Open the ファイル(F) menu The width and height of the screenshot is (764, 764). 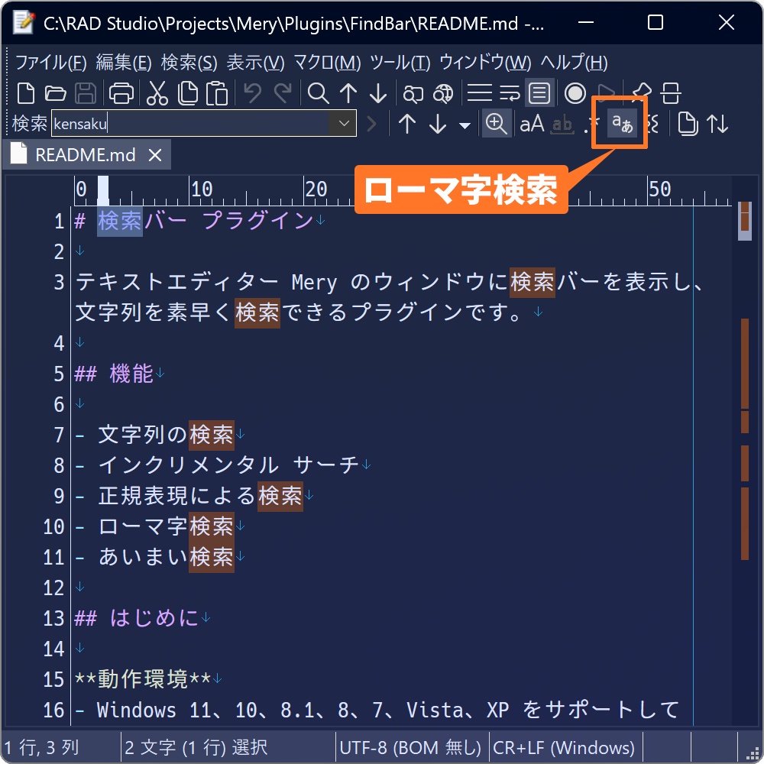pos(52,63)
